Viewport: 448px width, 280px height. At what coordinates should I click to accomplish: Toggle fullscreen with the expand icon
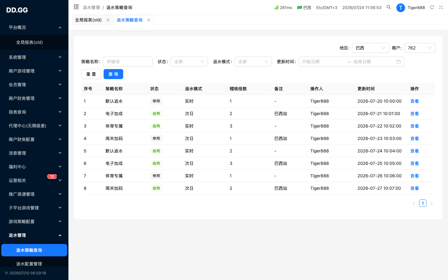coord(441,7)
